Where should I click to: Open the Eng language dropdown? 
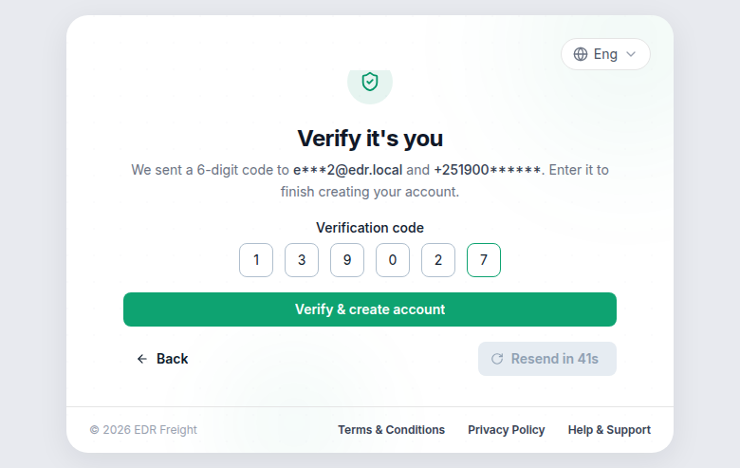pyautogui.click(x=605, y=54)
